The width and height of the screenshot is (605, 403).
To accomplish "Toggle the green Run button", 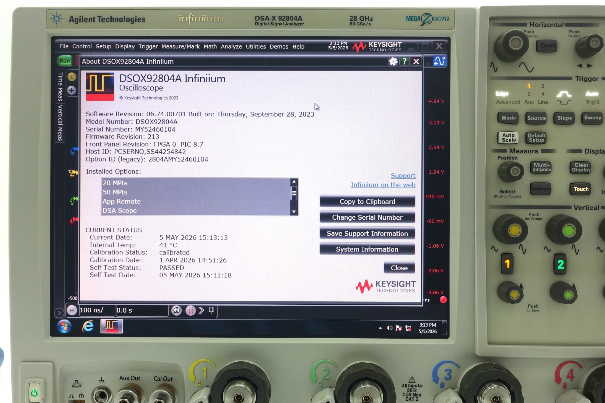I will (65, 61).
